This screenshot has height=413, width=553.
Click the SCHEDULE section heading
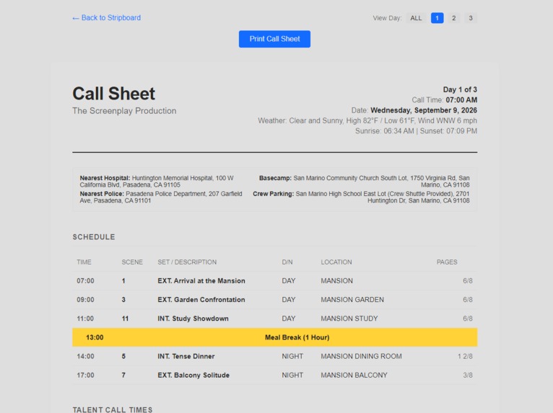point(94,237)
